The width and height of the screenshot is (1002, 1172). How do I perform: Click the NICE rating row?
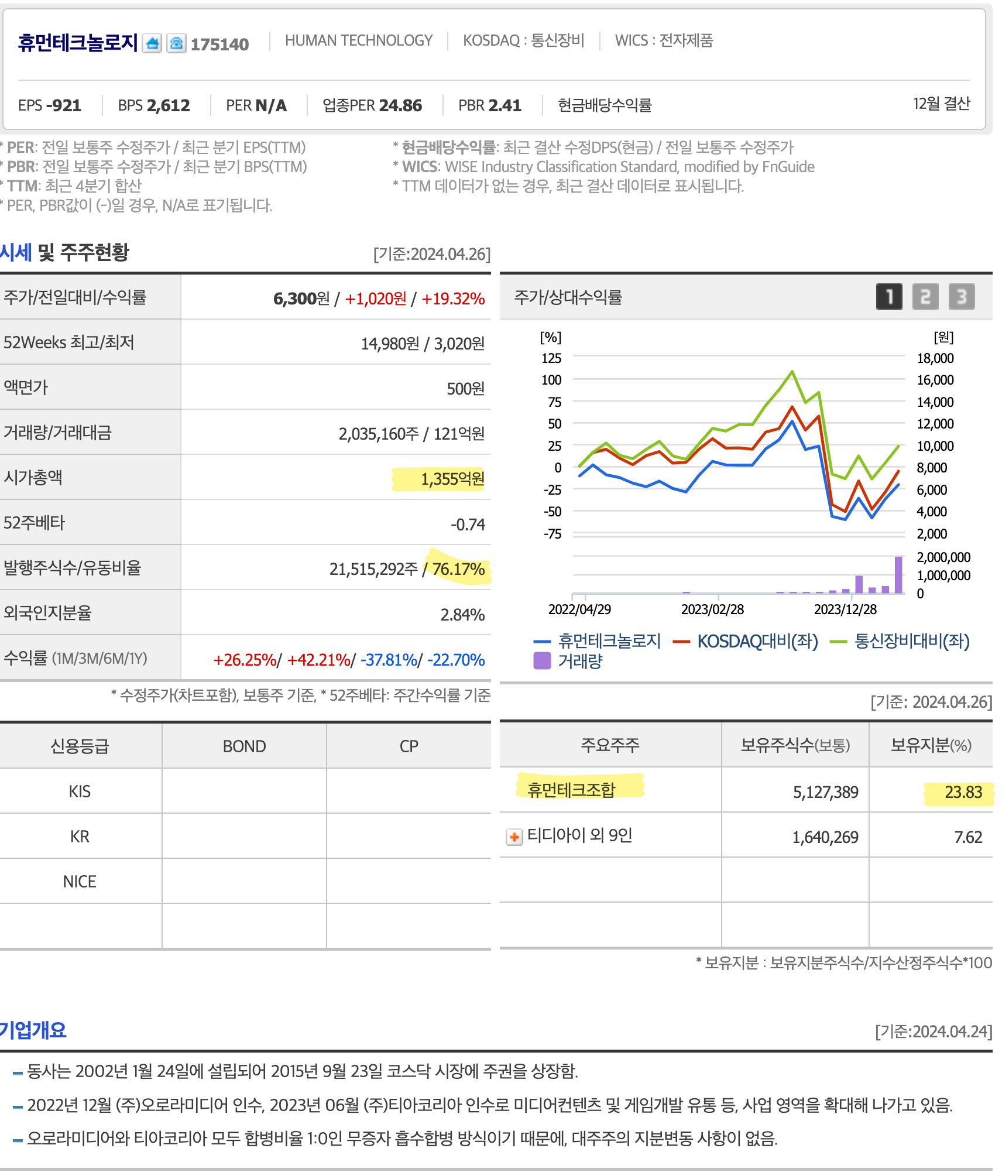245,881
